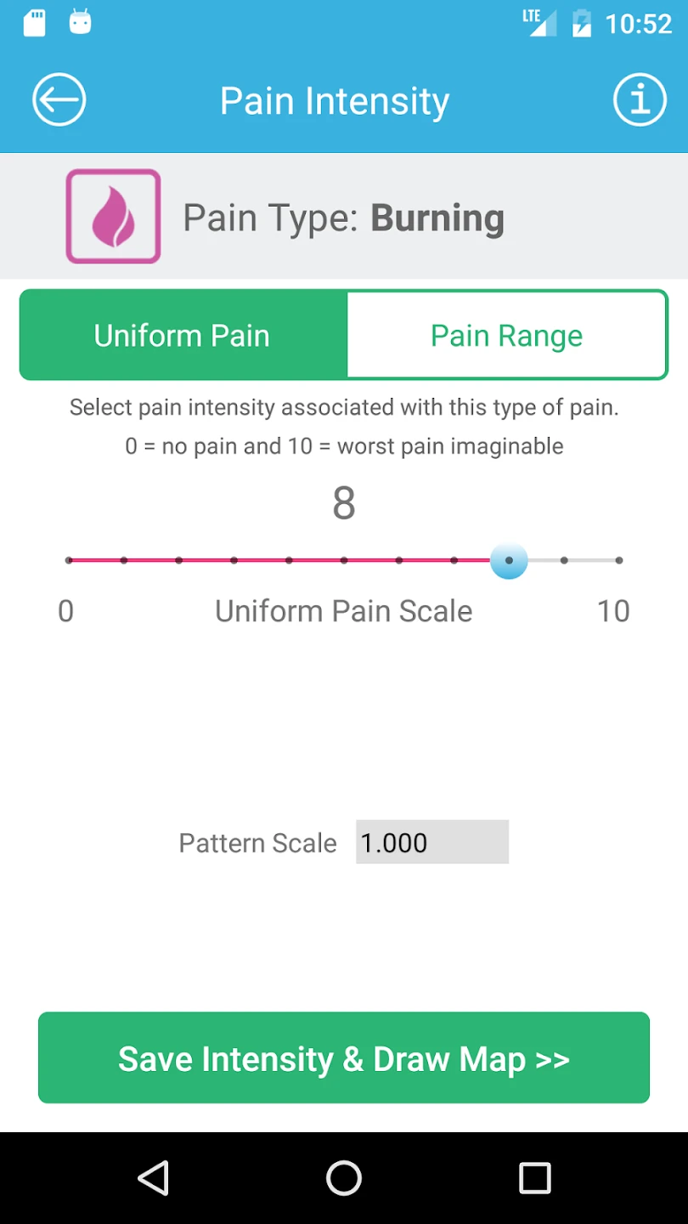Viewport: 688px width, 1224px height.
Task: Switch to the Pain Range tab
Action: (507, 336)
